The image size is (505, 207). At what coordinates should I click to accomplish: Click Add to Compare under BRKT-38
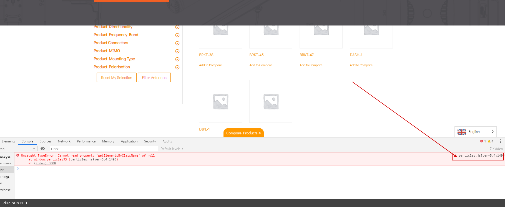[x=210, y=65]
